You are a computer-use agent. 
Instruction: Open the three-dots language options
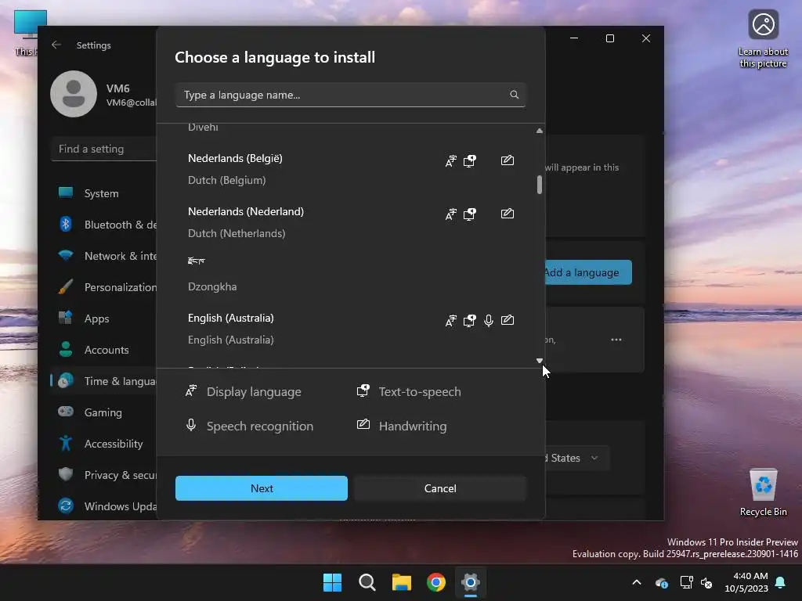pyautogui.click(x=616, y=340)
